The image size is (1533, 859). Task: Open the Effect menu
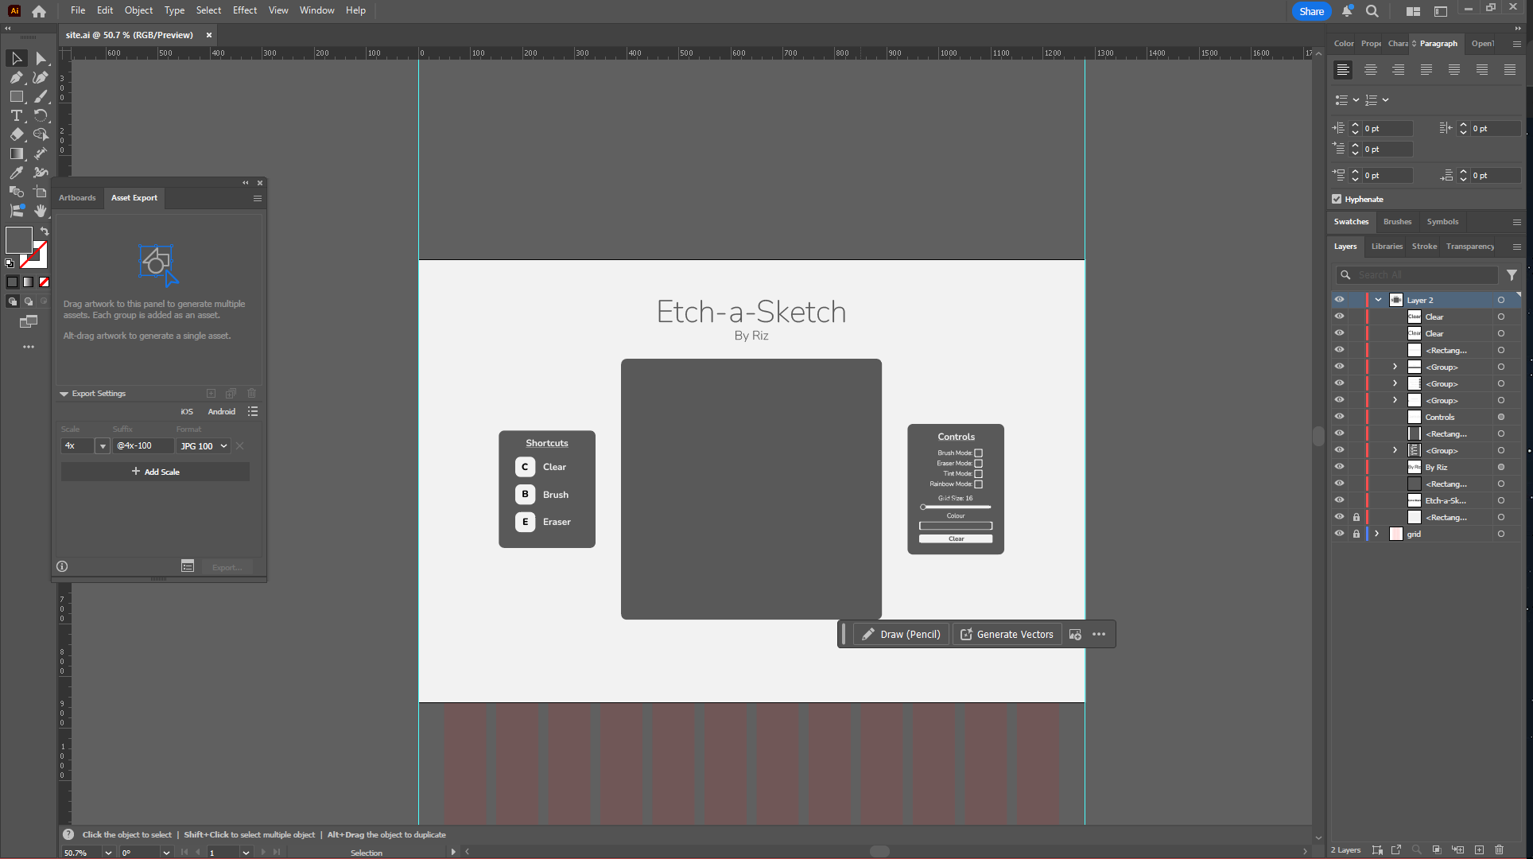tap(244, 10)
